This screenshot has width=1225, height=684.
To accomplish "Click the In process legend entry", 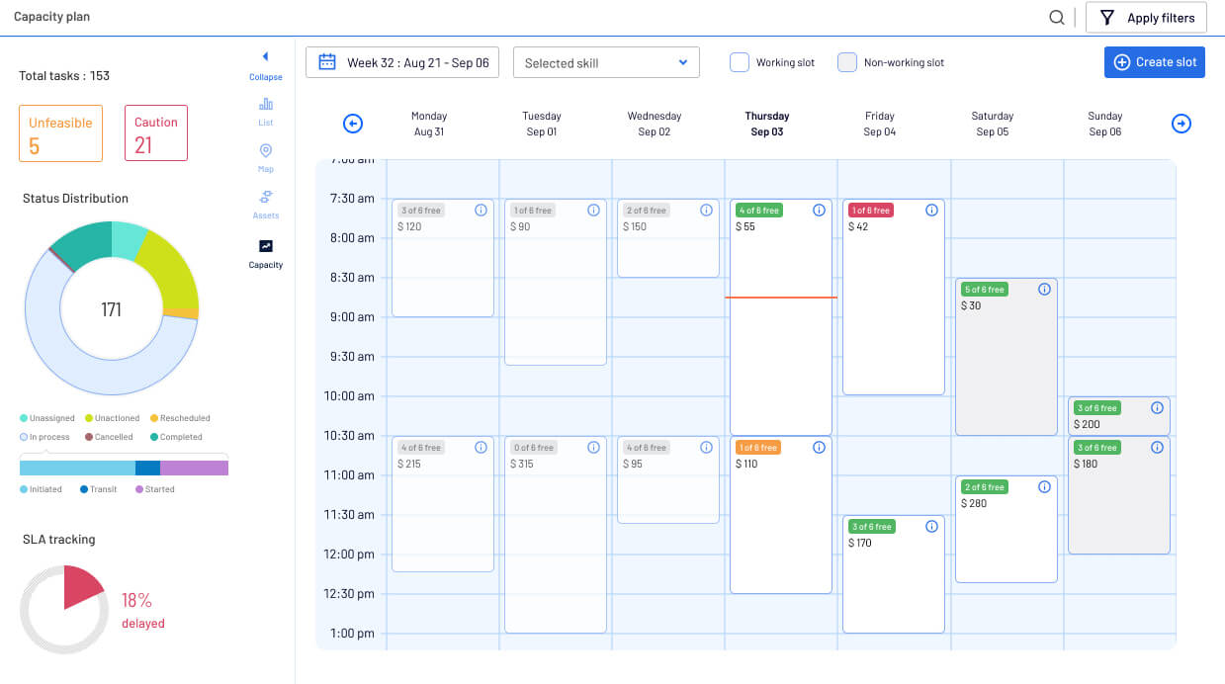I will tap(44, 437).
